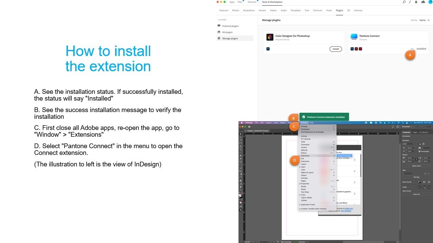Click the Adobe Stock search field in InDesign
This screenshot has height=243, width=433.
(x=423, y=127)
